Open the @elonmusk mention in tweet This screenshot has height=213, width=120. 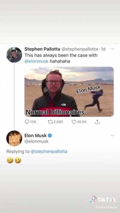click(x=37, y=61)
